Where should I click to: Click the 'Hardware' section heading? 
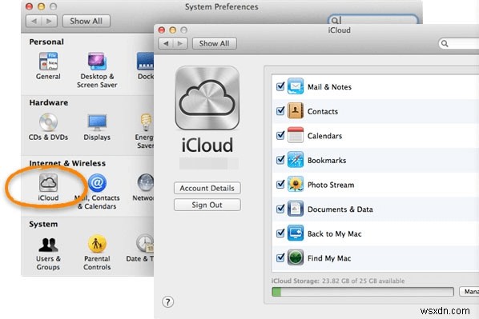click(x=49, y=102)
